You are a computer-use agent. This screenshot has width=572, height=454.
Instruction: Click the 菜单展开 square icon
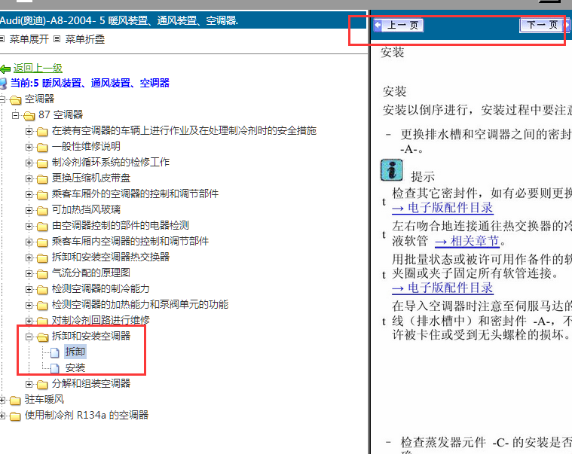[x=2, y=38]
